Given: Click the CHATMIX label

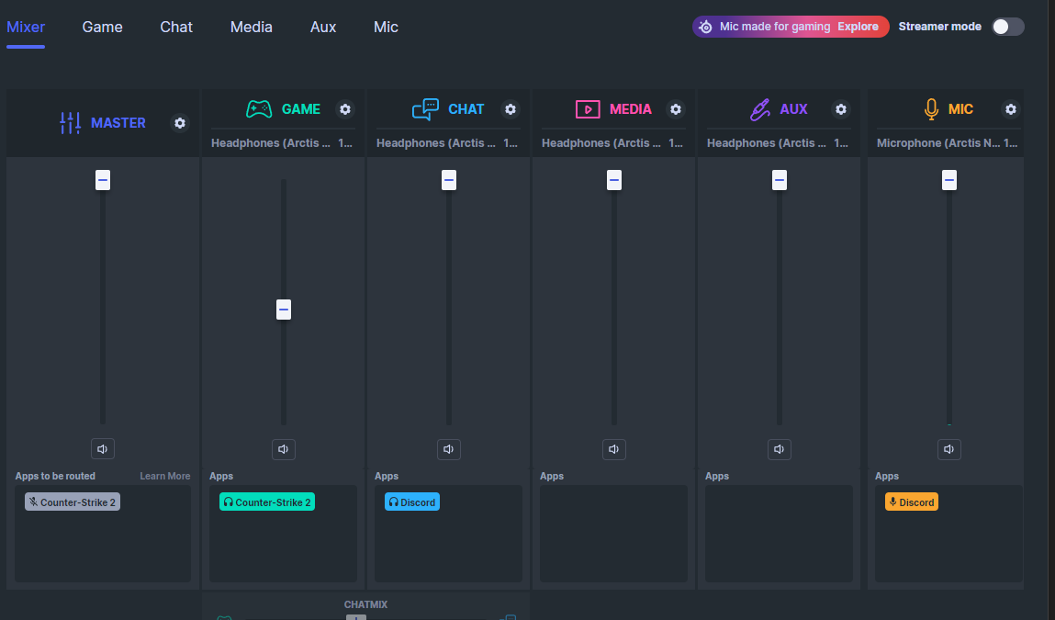Looking at the screenshot, I should coord(366,604).
